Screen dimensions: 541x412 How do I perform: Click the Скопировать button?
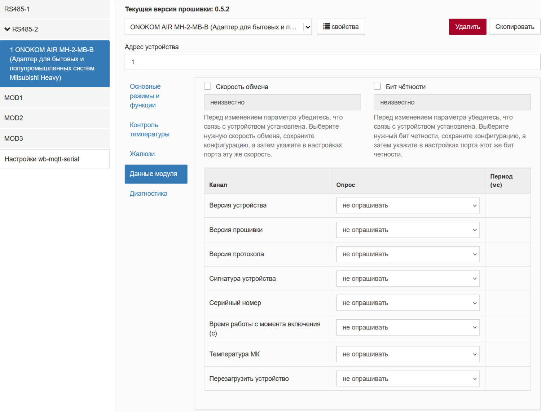(x=515, y=27)
